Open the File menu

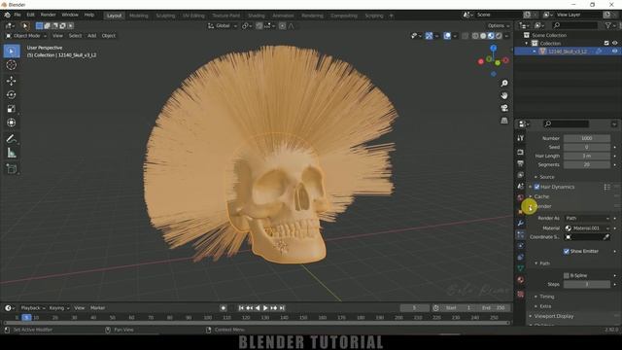coord(17,15)
